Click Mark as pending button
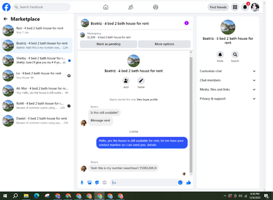The width and height of the screenshot is (273, 200). 109,44
